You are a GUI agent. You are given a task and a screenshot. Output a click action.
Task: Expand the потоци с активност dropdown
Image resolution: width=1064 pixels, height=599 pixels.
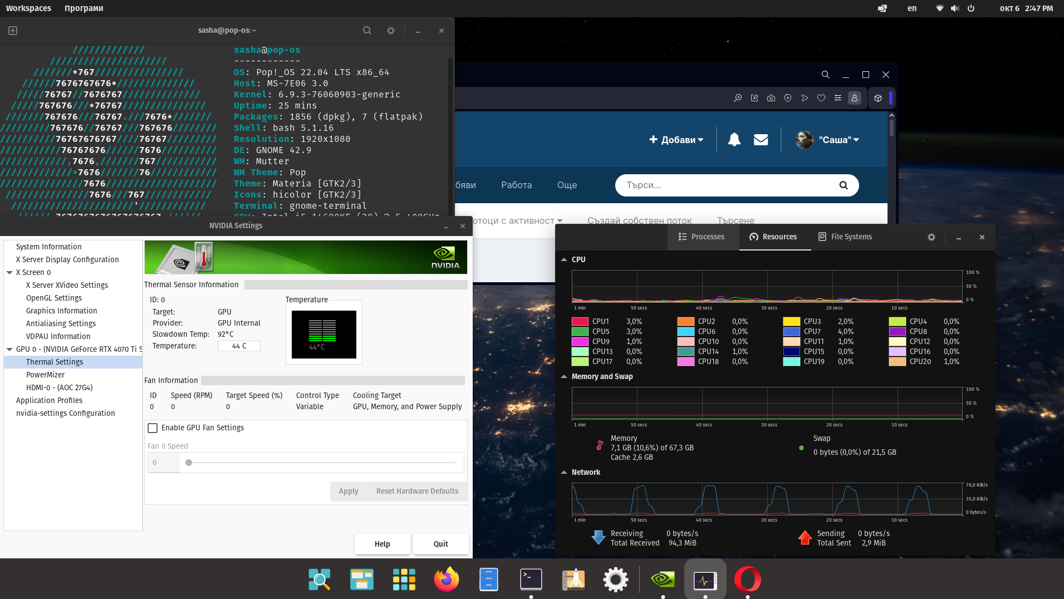517,221
